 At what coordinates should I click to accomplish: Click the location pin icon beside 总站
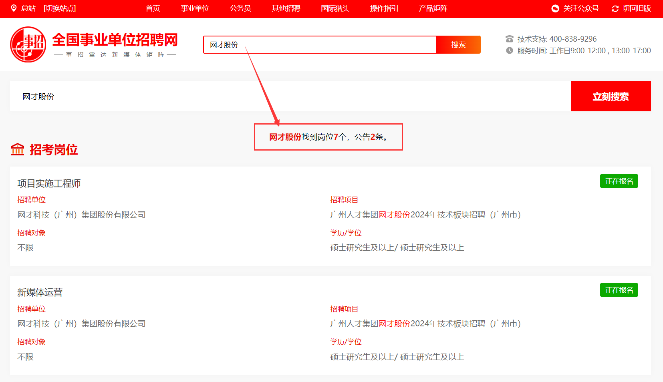[14, 8]
